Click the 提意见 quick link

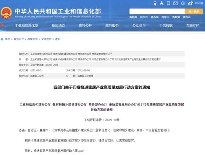point(165,17)
